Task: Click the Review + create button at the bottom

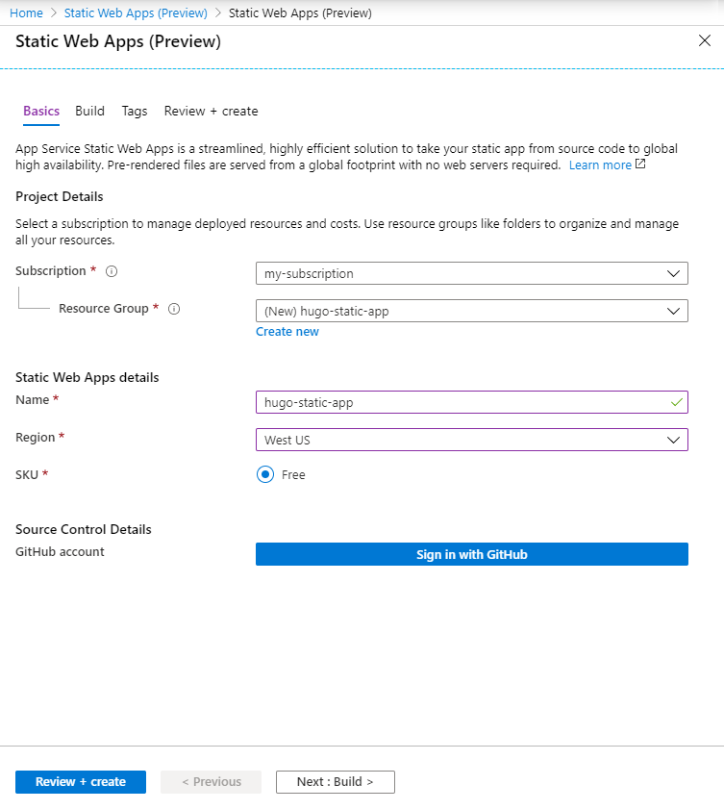Action: point(81,782)
